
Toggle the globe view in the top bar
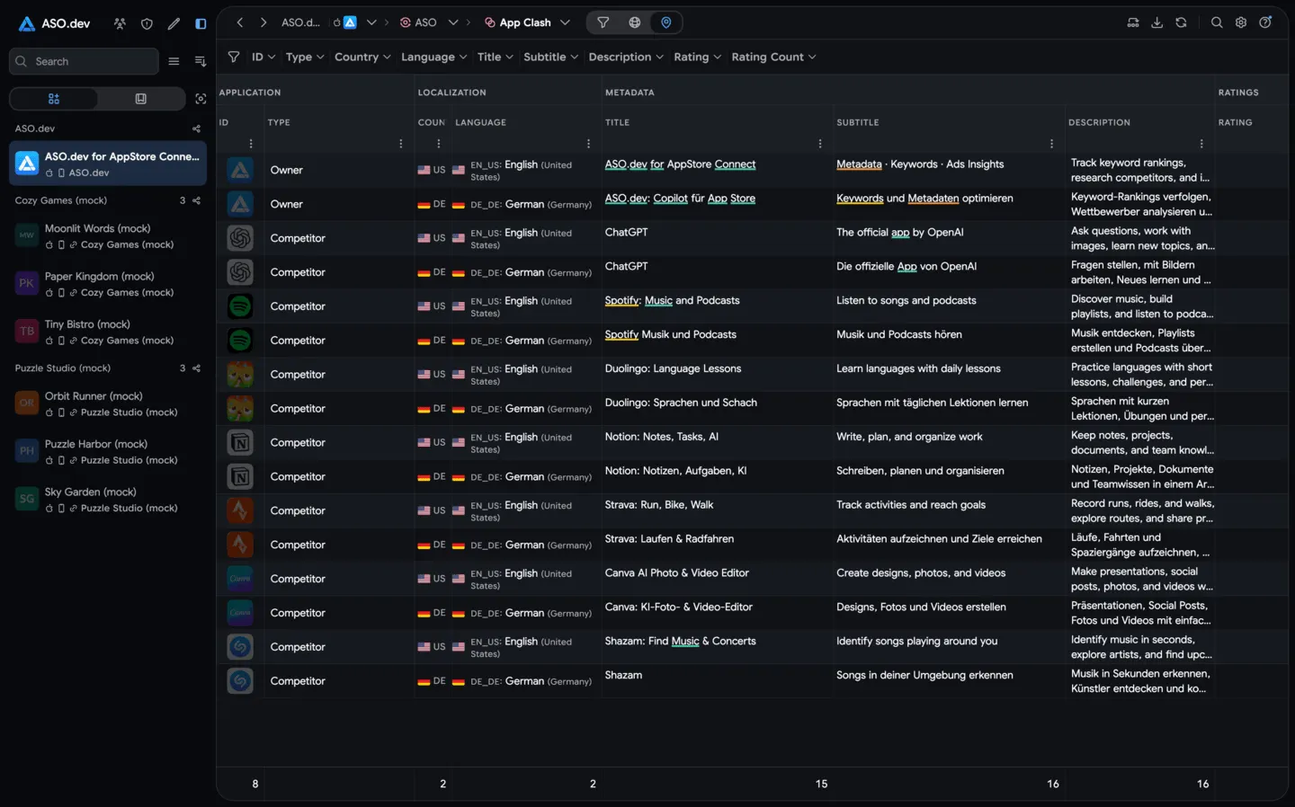635,22
